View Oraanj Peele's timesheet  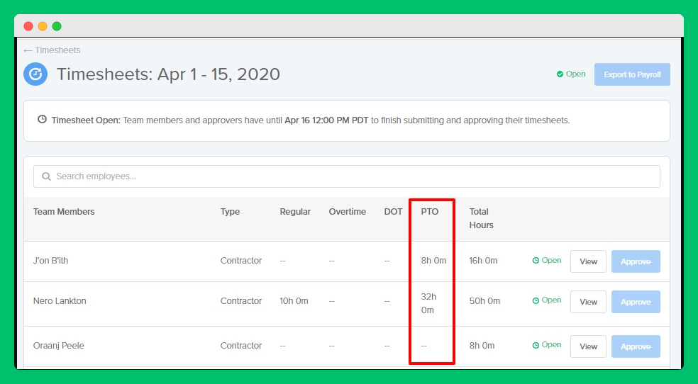(588, 346)
